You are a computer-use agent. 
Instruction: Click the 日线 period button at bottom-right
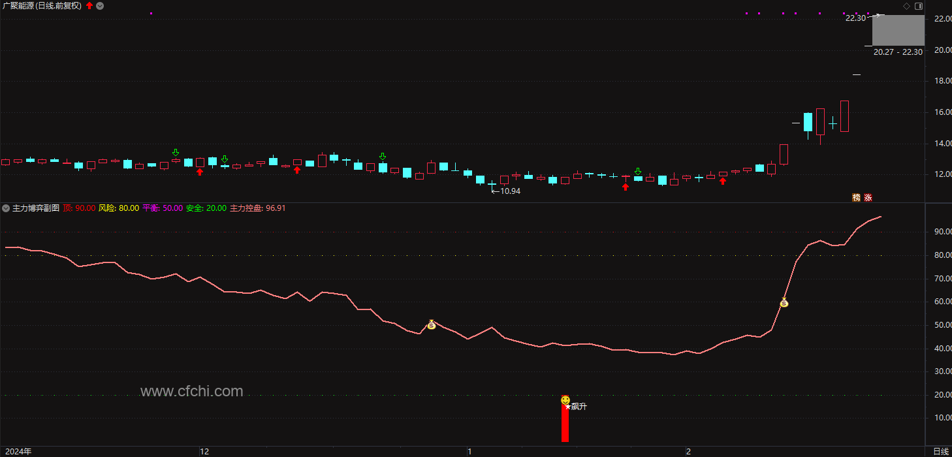941,452
